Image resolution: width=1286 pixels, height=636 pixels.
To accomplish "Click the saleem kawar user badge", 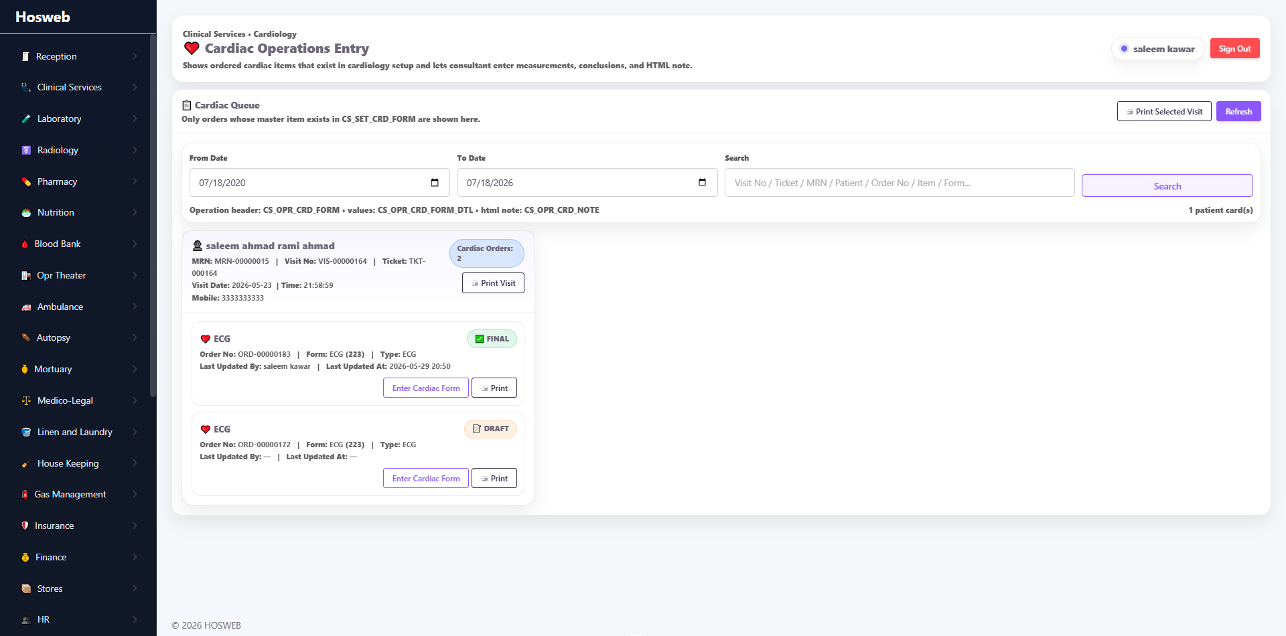I will coord(1157,49).
